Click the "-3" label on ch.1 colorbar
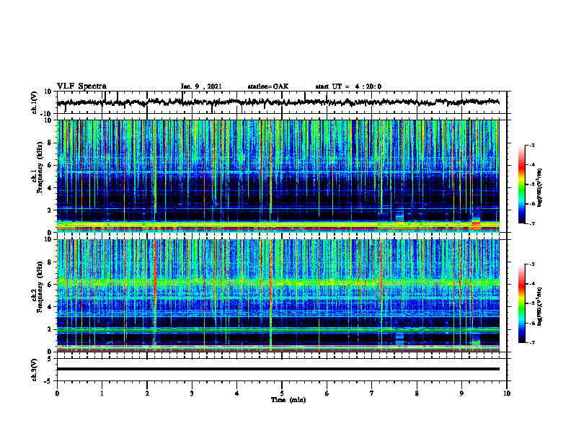The height and width of the screenshot is (441, 571). (531, 145)
